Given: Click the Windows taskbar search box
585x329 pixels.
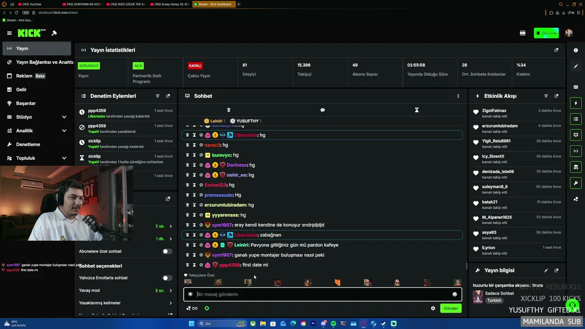Looking at the screenshot, I should [x=223, y=324].
